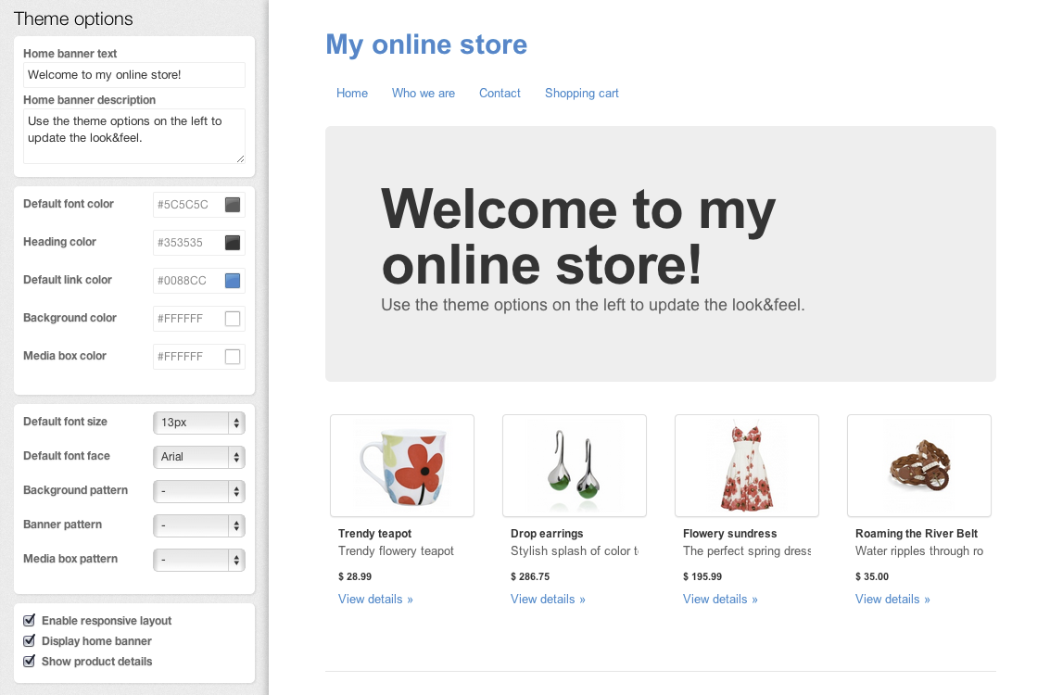Screen dimensions: 1050x695
Task: Click the Flowery sundress thumbnail
Action: 747,466
